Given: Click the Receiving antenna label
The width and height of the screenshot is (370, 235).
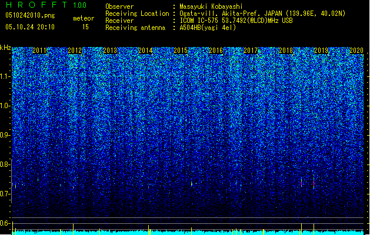Looking at the screenshot, I should pyautogui.click(x=135, y=28).
